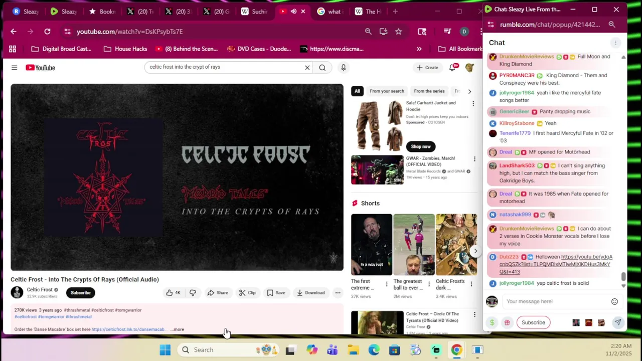Expand video description with '...more'
The width and height of the screenshot is (642, 361).
[x=178, y=329]
